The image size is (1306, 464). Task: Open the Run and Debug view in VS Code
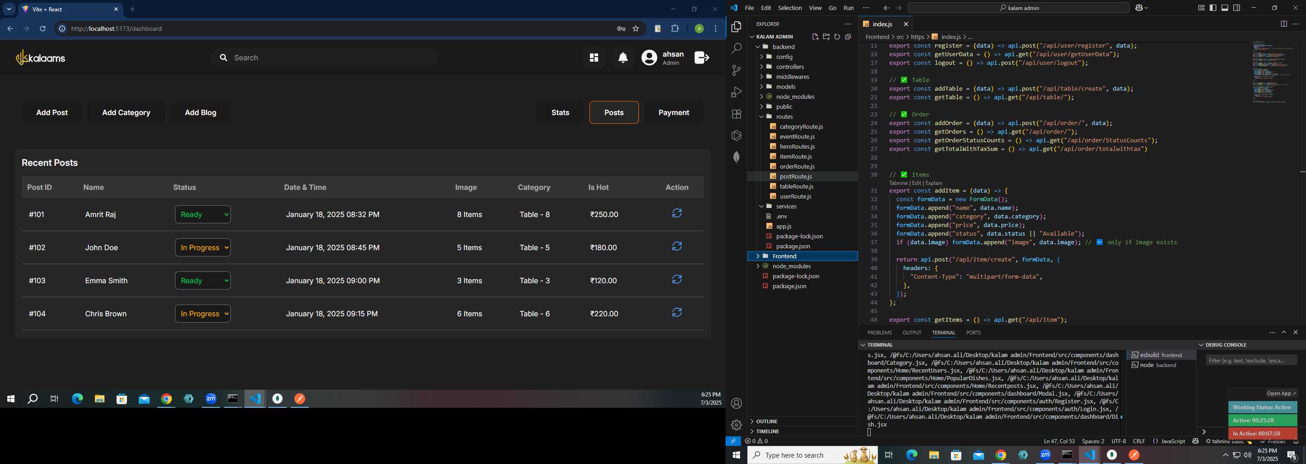(736, 92)
